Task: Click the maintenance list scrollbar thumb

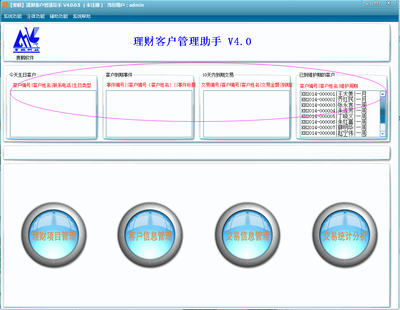Action: coord(383,110)
